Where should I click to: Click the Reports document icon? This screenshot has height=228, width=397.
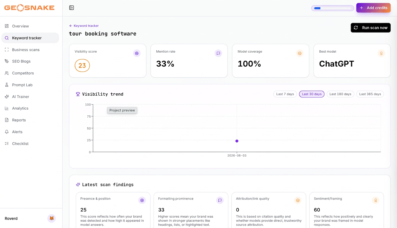(7, 120)
